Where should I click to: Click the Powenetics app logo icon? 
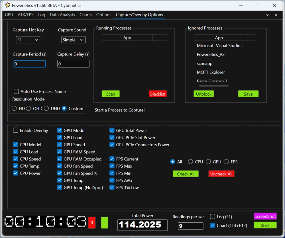[x=8, y=5]
